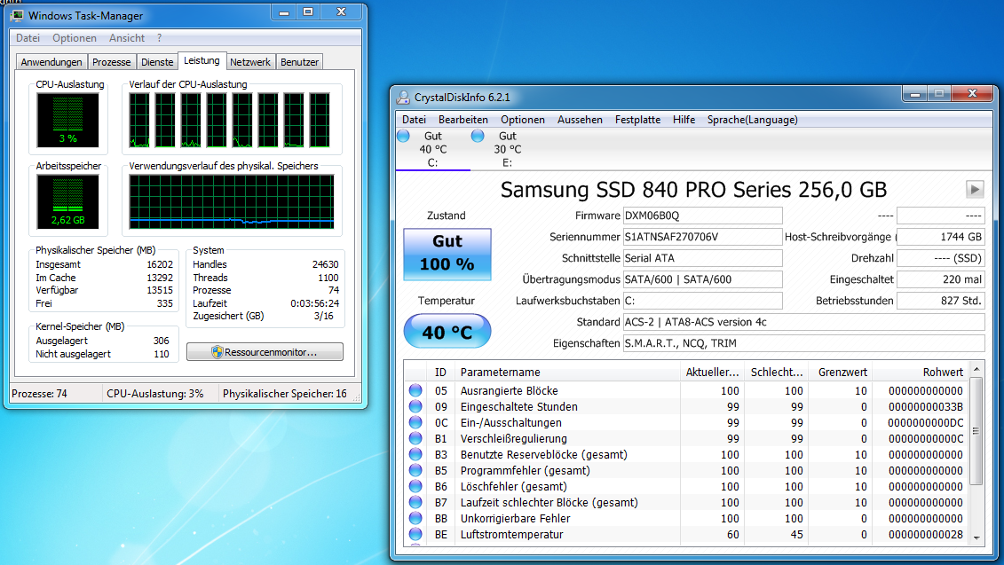Viewport: 1004px width, 565px height.
Task: Click the Laufwerksbuchstaben field C:
Action: point(702,300)
